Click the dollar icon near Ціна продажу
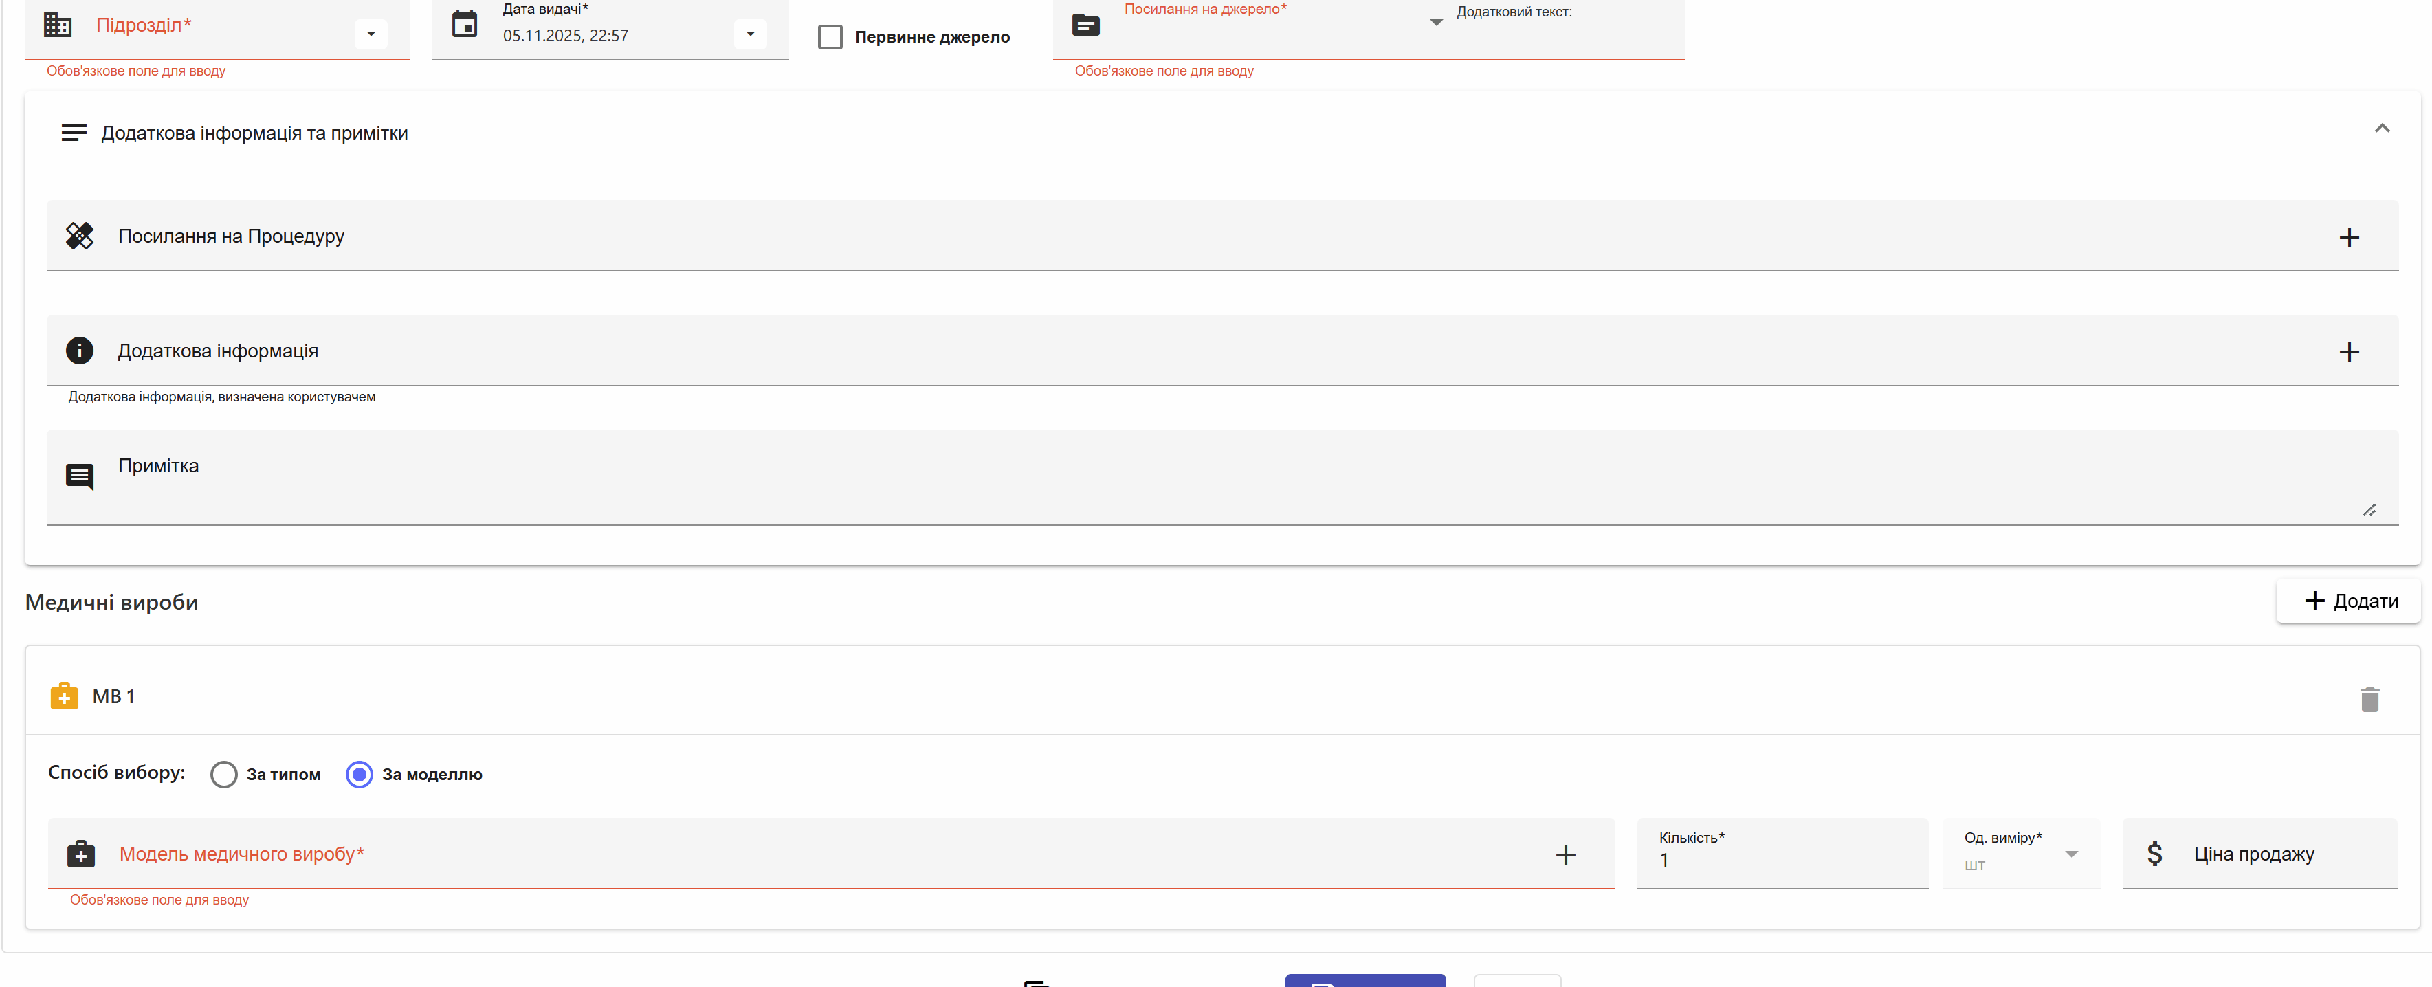The width and height of the screenshot is (2432, 987). click(2154, 854)
